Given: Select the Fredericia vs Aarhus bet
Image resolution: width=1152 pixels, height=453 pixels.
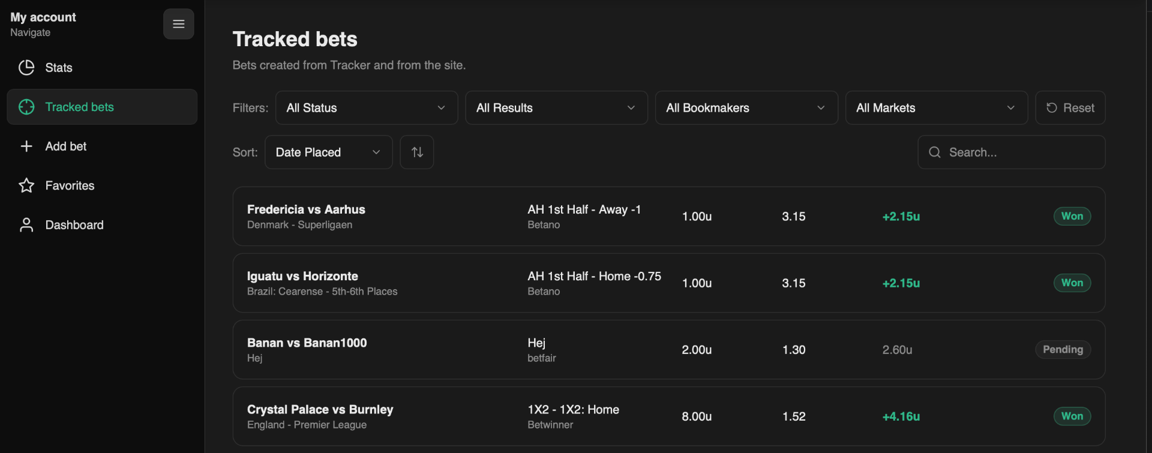Looking at the screenshot, I should [x=306, y=210].
